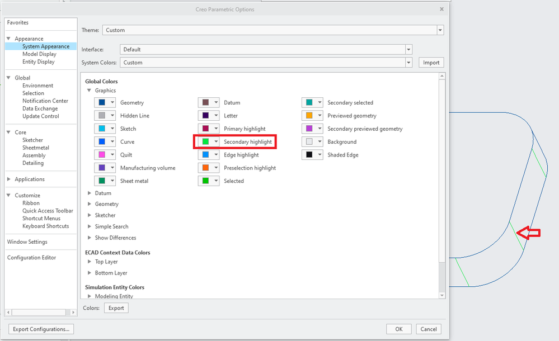
Task: Open the Letter color swatch
Action: [209, 116]
